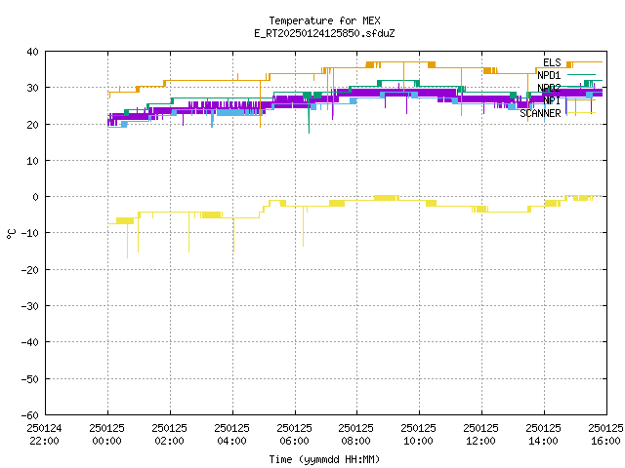625x468 pixels.
Task: Click the x-axis tick 250125 08:00
Action: pos(355,435)
